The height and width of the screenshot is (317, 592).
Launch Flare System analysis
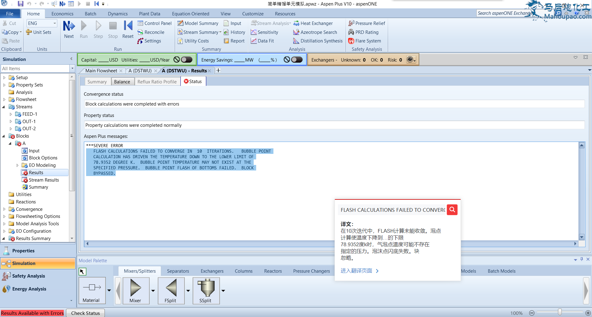coord(364,41)
